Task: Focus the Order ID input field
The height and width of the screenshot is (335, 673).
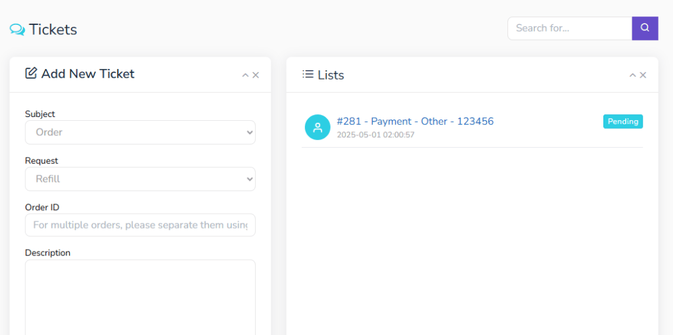Action: (140, 225)
